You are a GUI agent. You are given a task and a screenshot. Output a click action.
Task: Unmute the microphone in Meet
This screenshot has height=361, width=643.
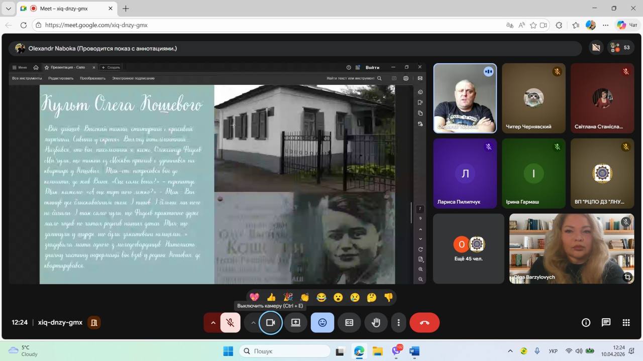(230, 323)
